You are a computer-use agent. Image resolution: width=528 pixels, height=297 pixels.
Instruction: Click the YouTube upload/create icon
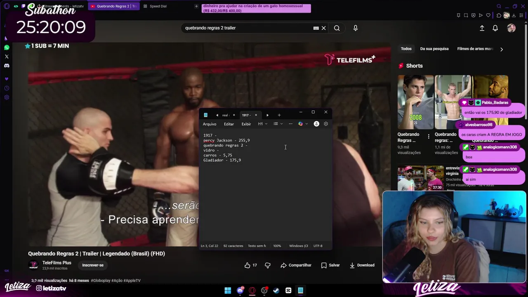pos(482,28)
